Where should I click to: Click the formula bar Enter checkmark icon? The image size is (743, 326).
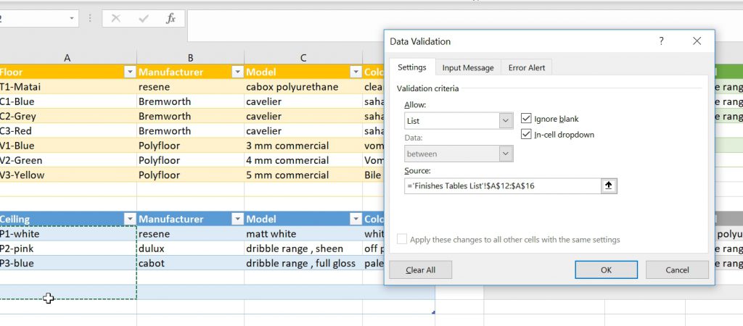(144, 19)
